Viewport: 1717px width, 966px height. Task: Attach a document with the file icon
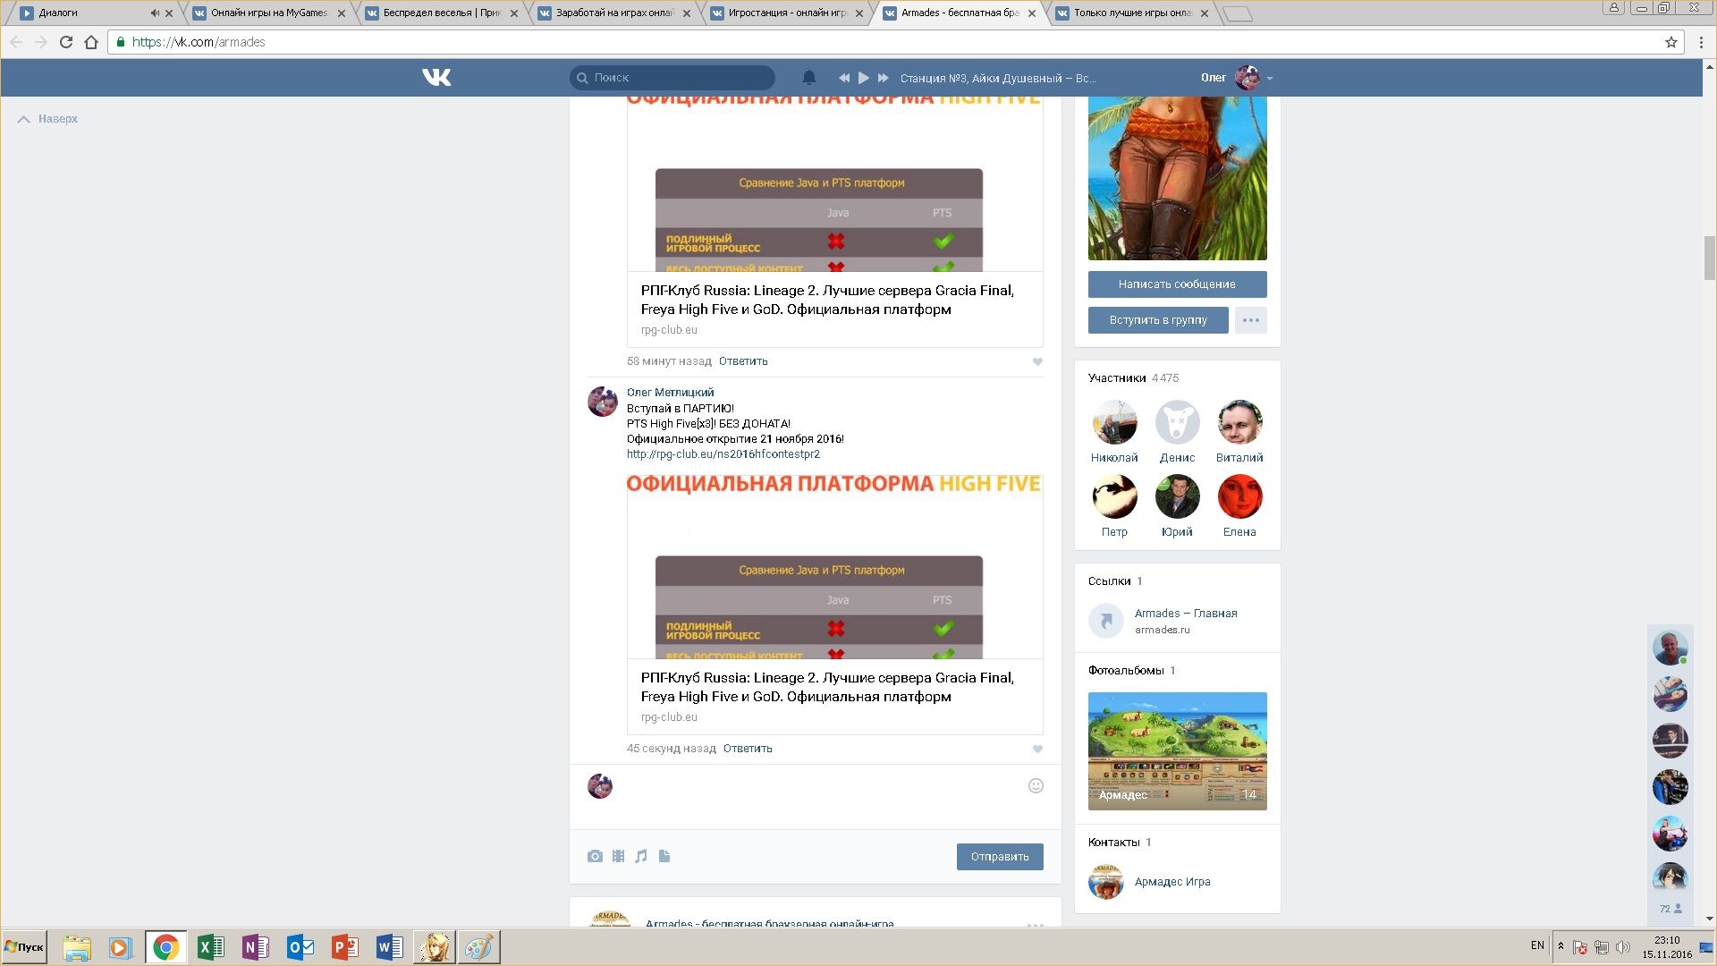coord(664,857)
